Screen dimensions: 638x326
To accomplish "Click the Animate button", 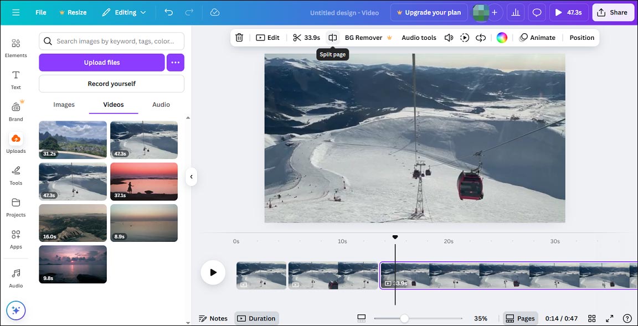I will (538, 38).
